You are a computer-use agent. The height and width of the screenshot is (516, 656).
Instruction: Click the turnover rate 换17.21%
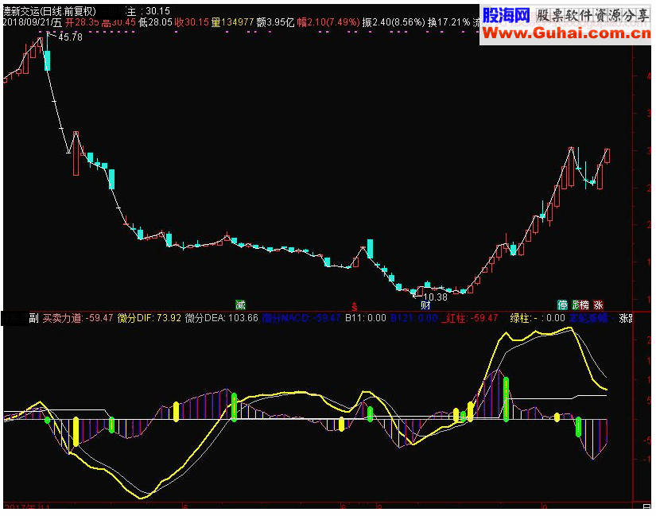click(449, 22)
